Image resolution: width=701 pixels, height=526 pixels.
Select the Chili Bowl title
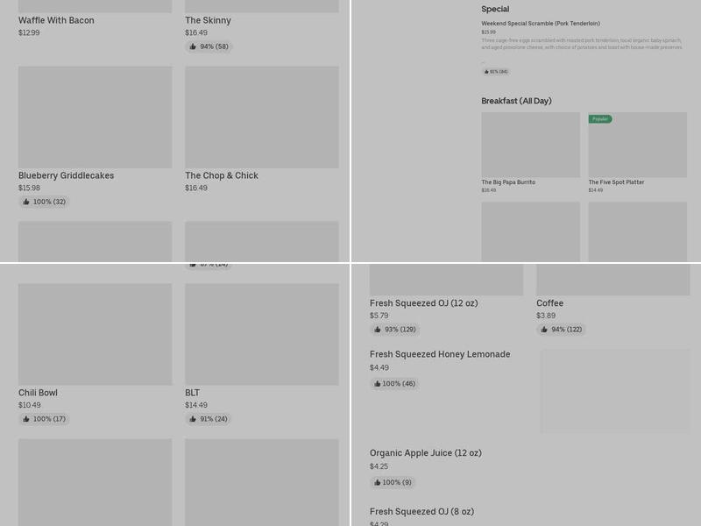pyautogui.click(x=38, y=393)
